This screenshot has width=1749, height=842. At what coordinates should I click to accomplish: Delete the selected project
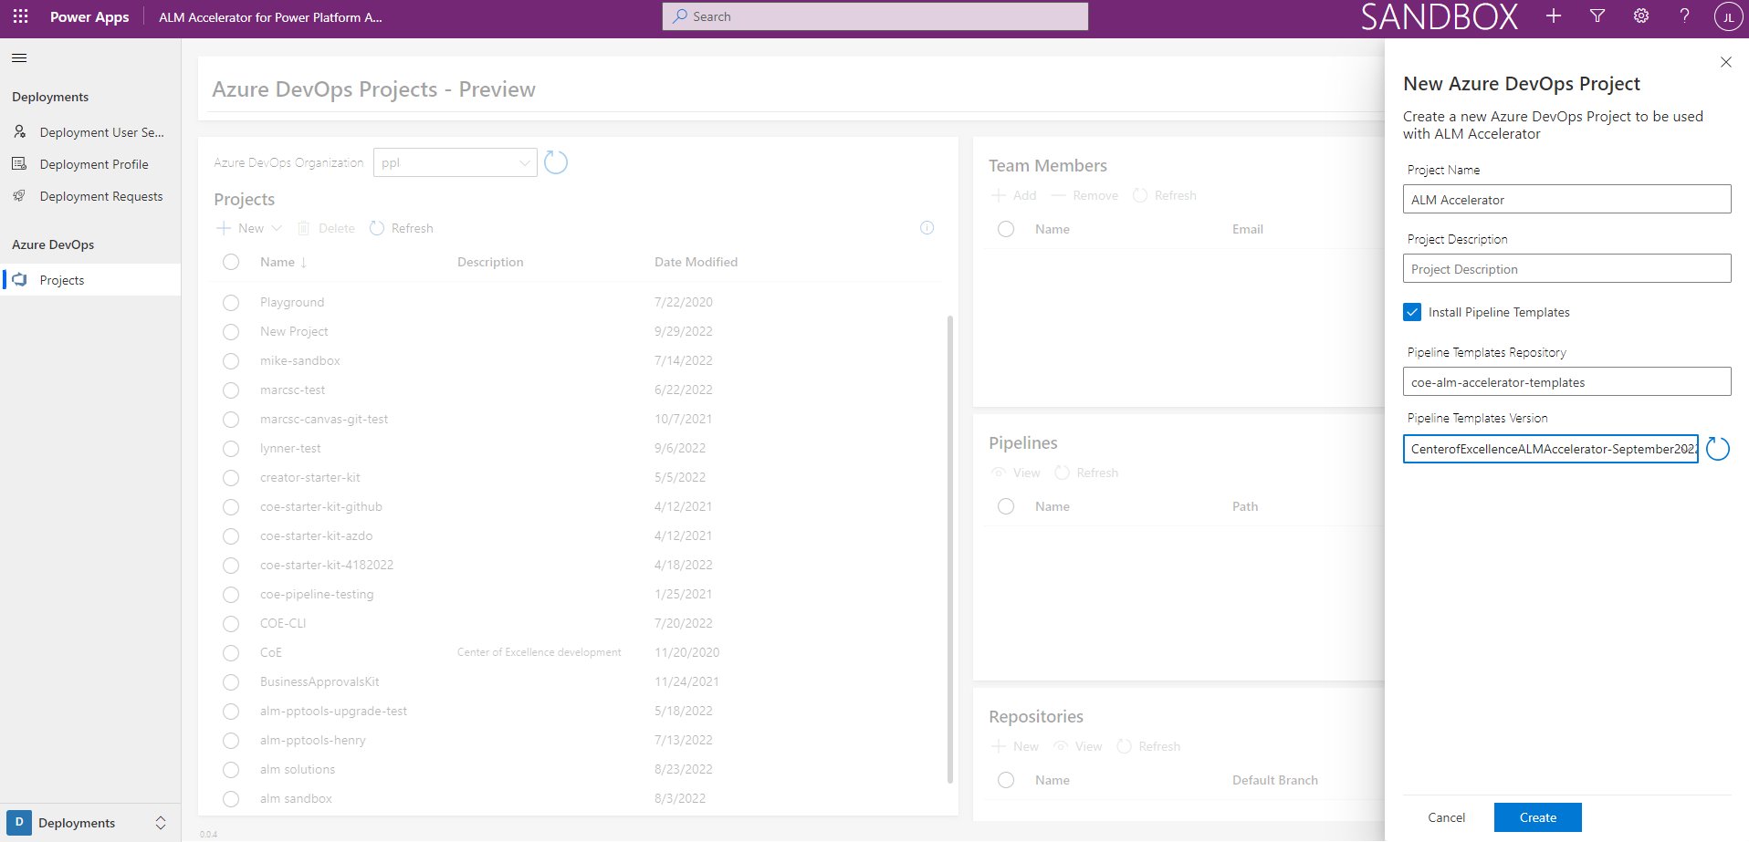point(326,228)
